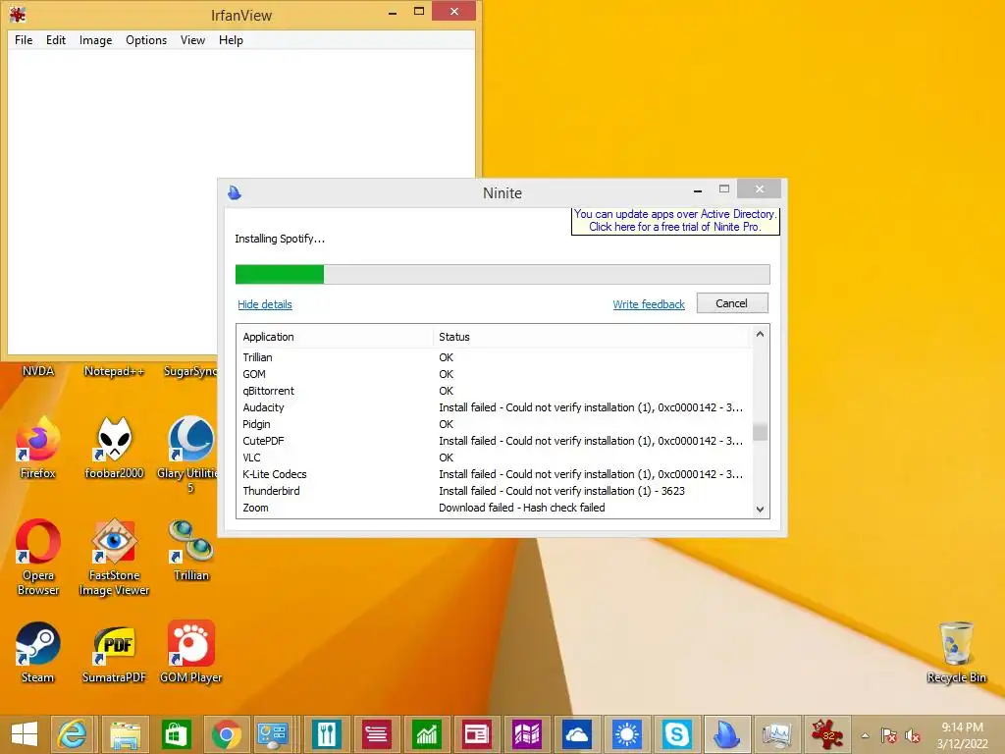Click the taskbar clock showing 9:14 PM
The height and width of the screenshot is (754, 1005).
pos(962,735)
